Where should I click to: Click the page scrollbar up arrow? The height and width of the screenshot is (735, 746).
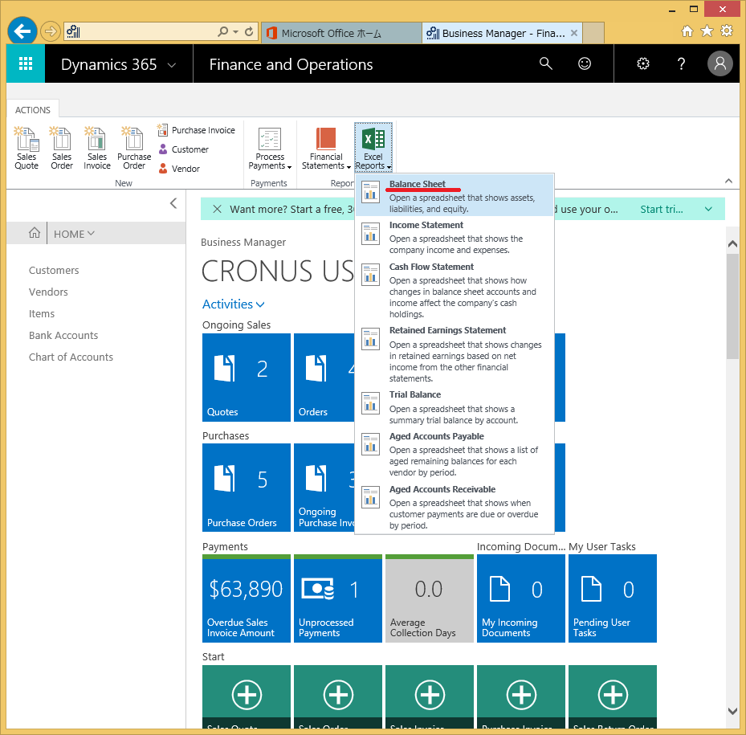pyautogui.click(x=732, y=243)
